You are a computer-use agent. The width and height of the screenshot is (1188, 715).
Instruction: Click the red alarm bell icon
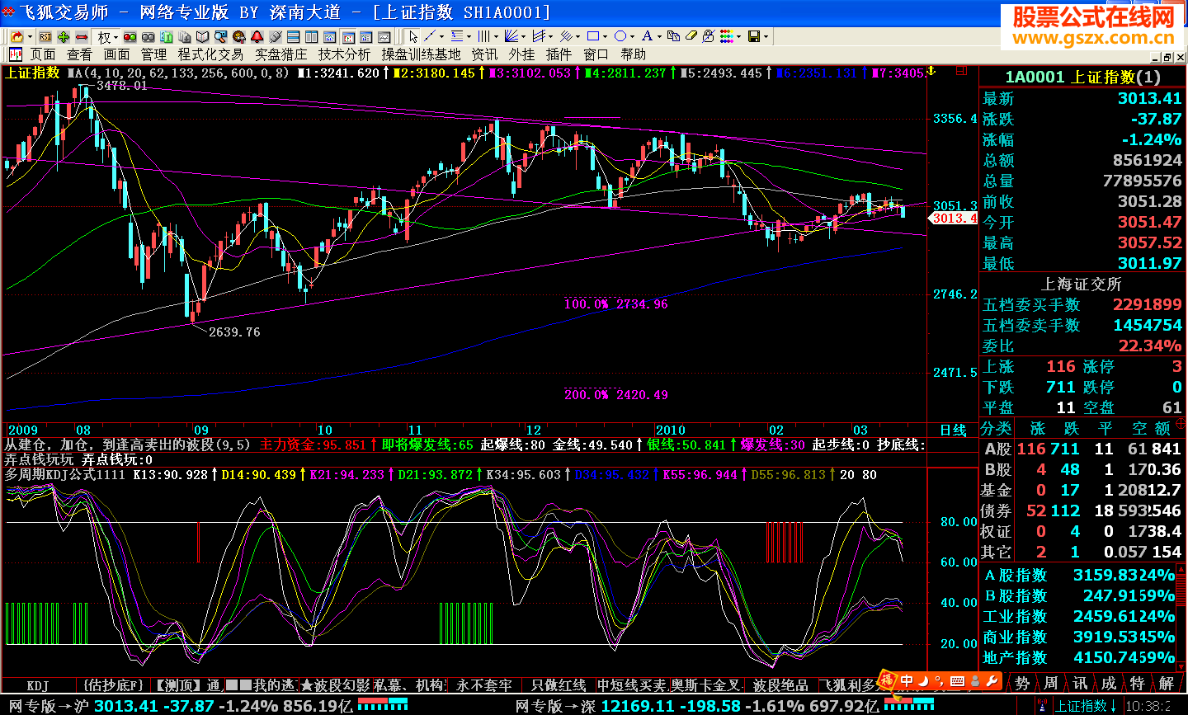(257, 37)
